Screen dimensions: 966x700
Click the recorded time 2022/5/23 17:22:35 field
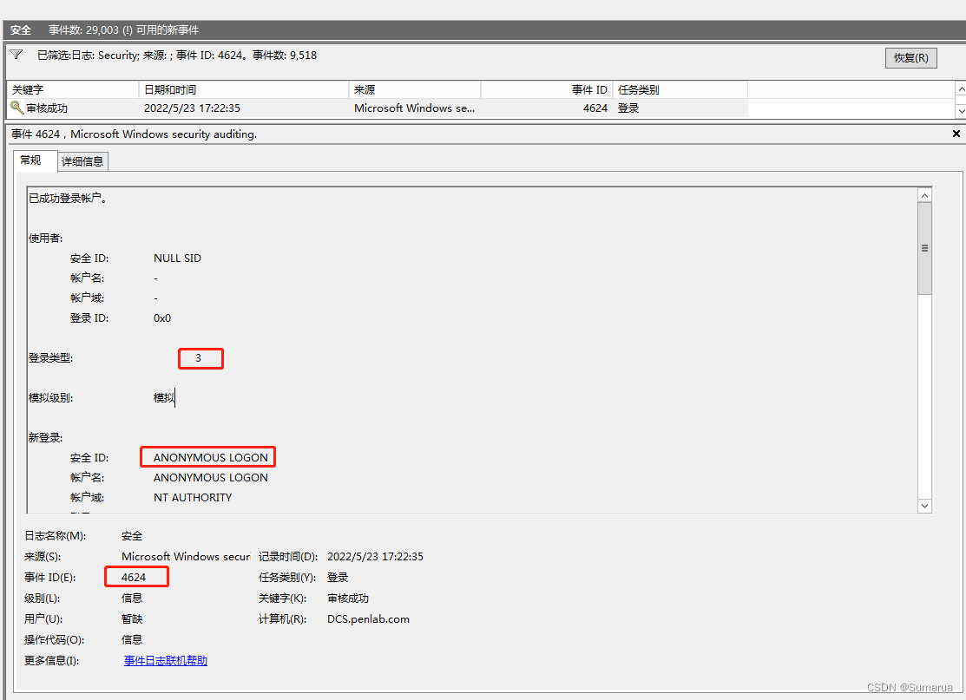375,556
